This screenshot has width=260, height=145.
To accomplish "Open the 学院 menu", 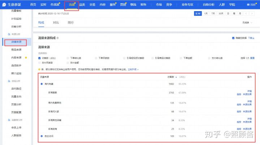I will (232, 5).
